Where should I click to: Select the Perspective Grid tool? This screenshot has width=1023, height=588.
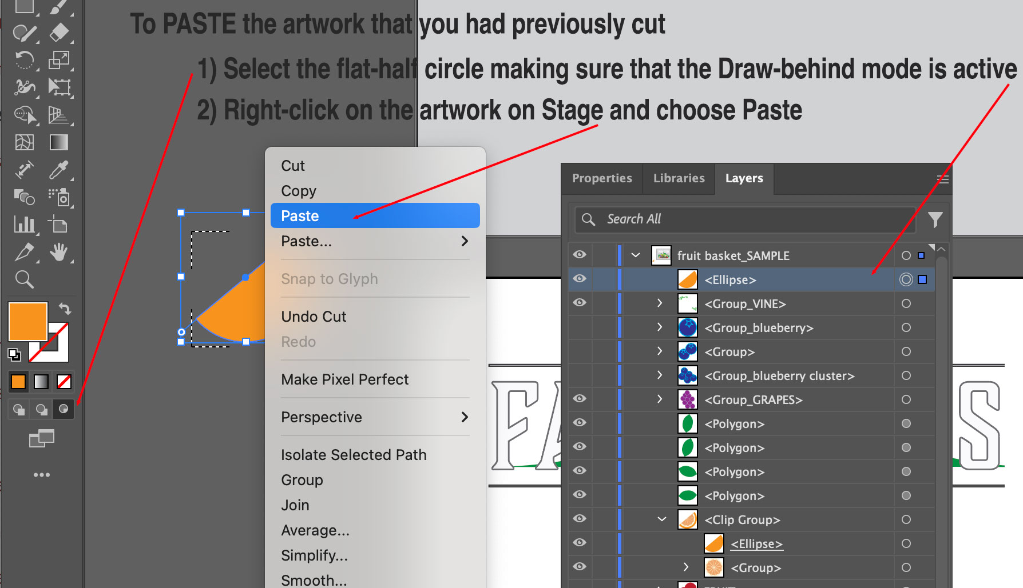click(x=59, y=115)
